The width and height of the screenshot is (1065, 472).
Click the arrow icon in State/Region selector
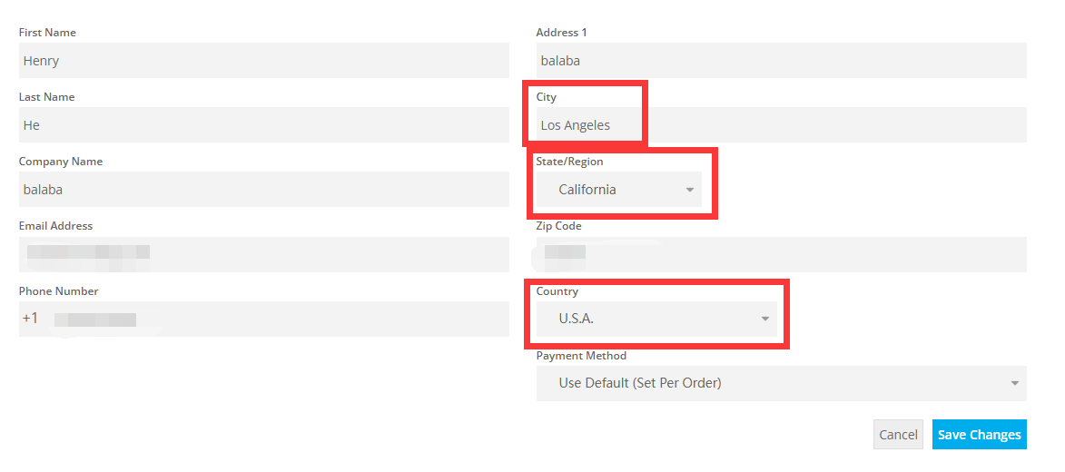[690, 191]
